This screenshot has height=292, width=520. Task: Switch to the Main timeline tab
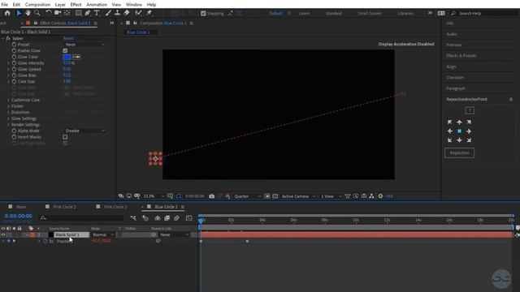point(21,207)
